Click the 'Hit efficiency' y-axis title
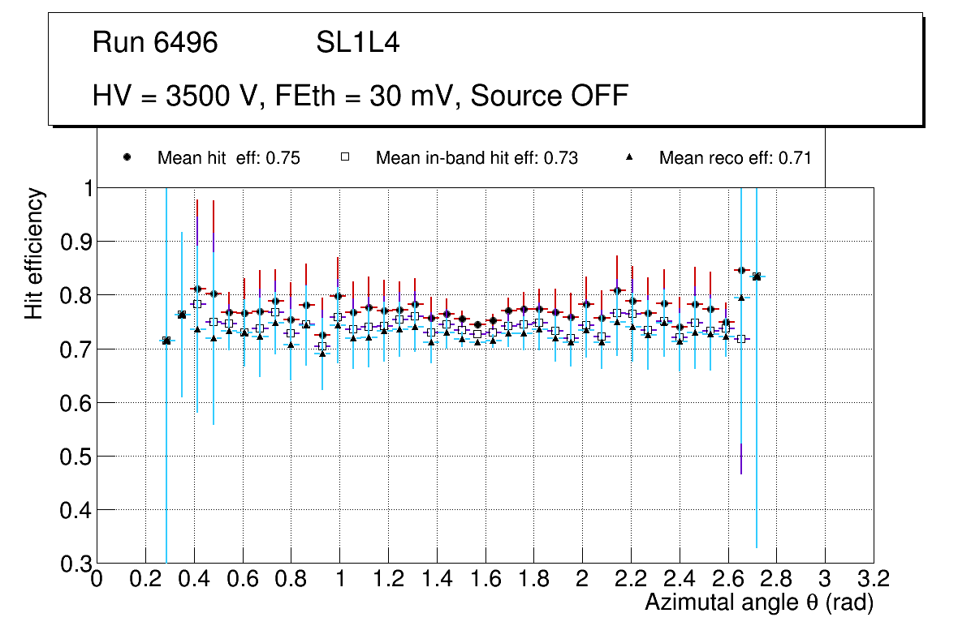Viewport: 971px width, 626px height. tap(34, 253)
